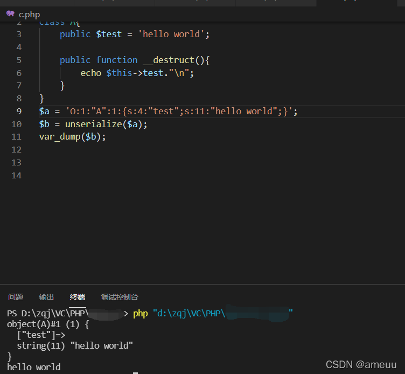The image size is (405, 374).
Task: Click var_dump on line 11
Action: point(60,137)
